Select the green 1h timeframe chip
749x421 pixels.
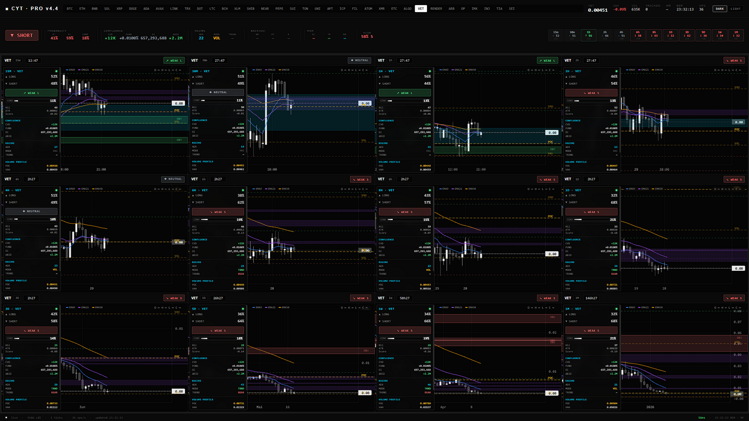[588, 35]
